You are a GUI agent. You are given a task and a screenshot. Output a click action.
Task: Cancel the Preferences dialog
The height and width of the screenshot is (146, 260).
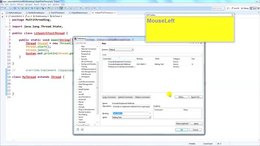point(195,130)
